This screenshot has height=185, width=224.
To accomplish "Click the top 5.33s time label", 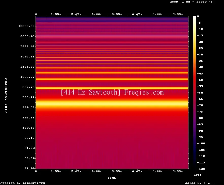I will (x=117, y=14).
